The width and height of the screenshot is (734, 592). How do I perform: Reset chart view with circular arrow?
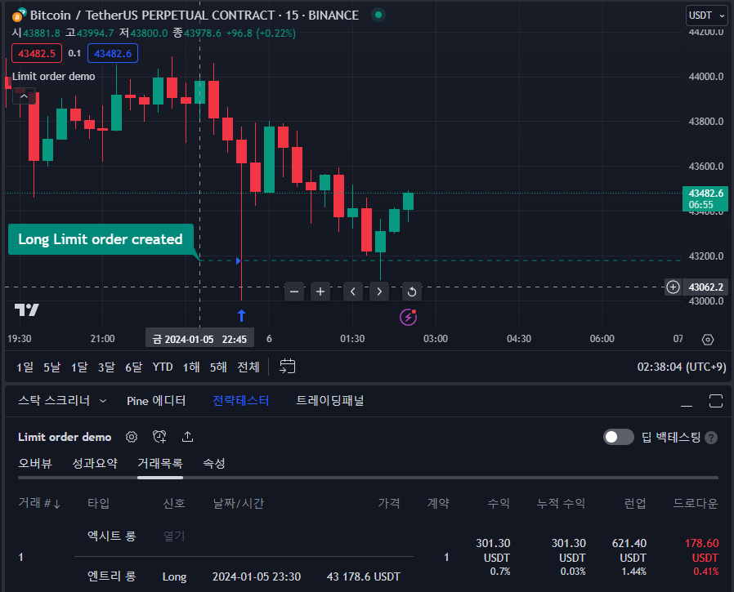point(412,292)
